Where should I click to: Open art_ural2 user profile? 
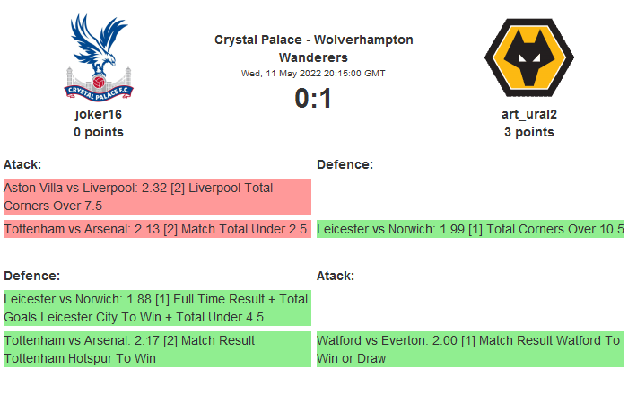[x=528, y=114]
